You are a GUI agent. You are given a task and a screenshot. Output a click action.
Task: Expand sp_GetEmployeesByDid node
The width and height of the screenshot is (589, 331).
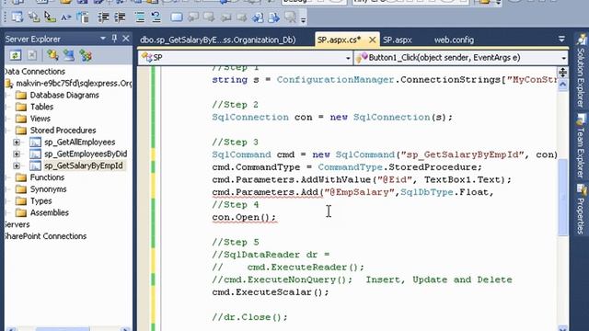pyautogui.click(x=17, y=154)
